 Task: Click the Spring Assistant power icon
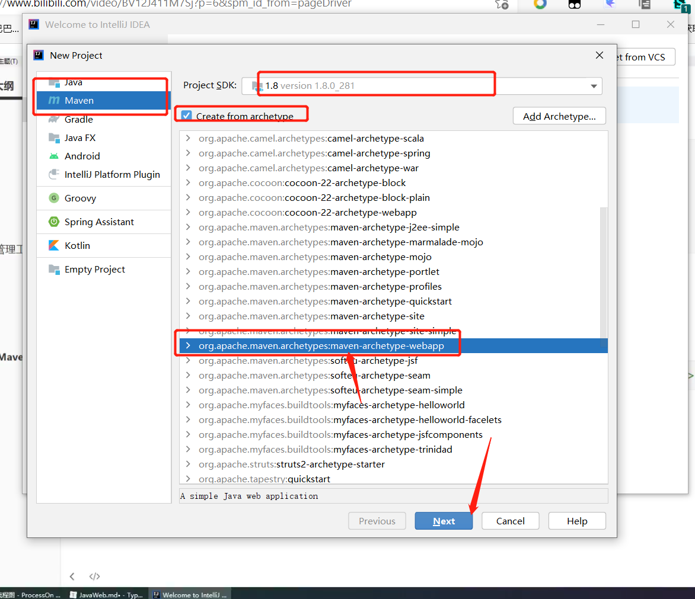(x=54, y=222)
